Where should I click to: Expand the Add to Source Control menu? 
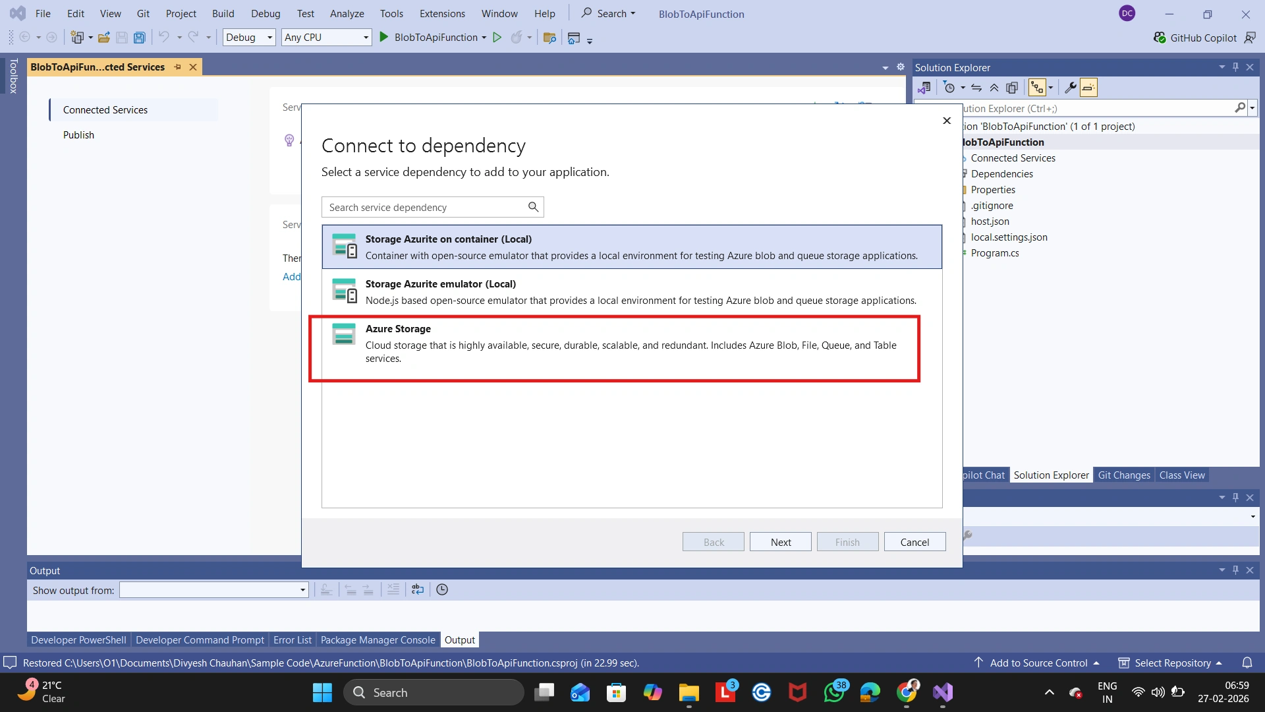point(1036,663)
